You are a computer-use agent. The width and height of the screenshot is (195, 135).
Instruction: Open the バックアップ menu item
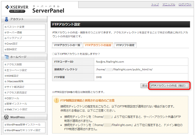pos(14,38)
